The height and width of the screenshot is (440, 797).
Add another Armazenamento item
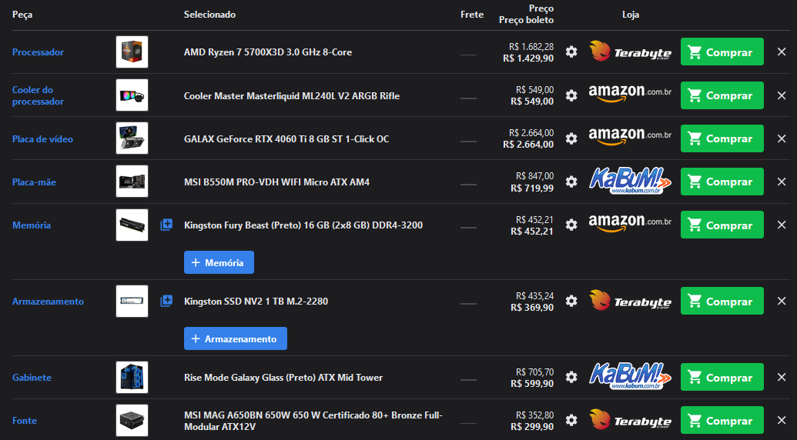236,338
